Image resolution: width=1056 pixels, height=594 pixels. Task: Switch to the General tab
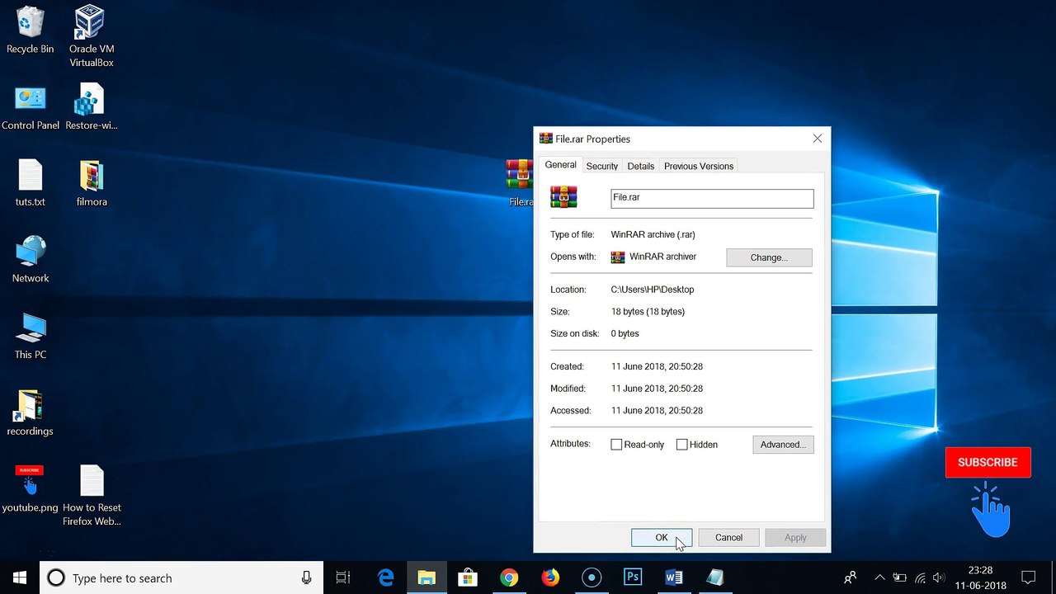click(x=560, y=165)
